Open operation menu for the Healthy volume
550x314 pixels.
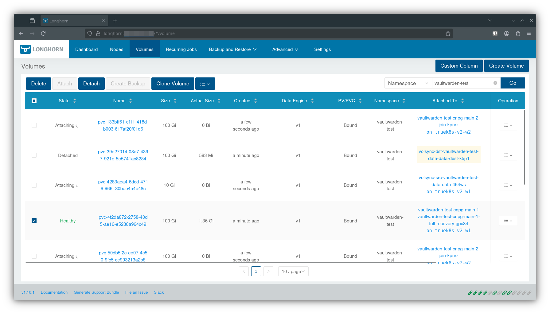pos(508,221)
